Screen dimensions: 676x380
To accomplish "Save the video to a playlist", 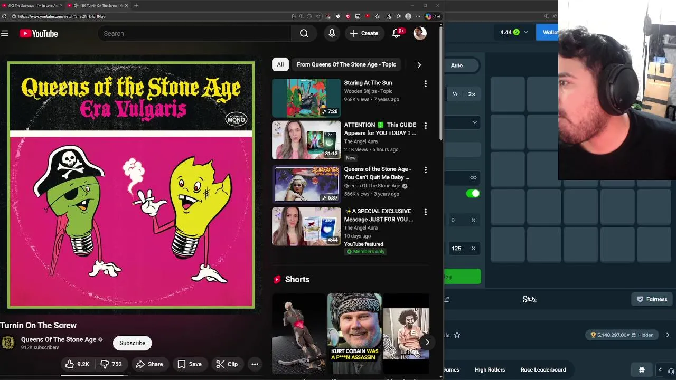I will [x=190, y=364].
